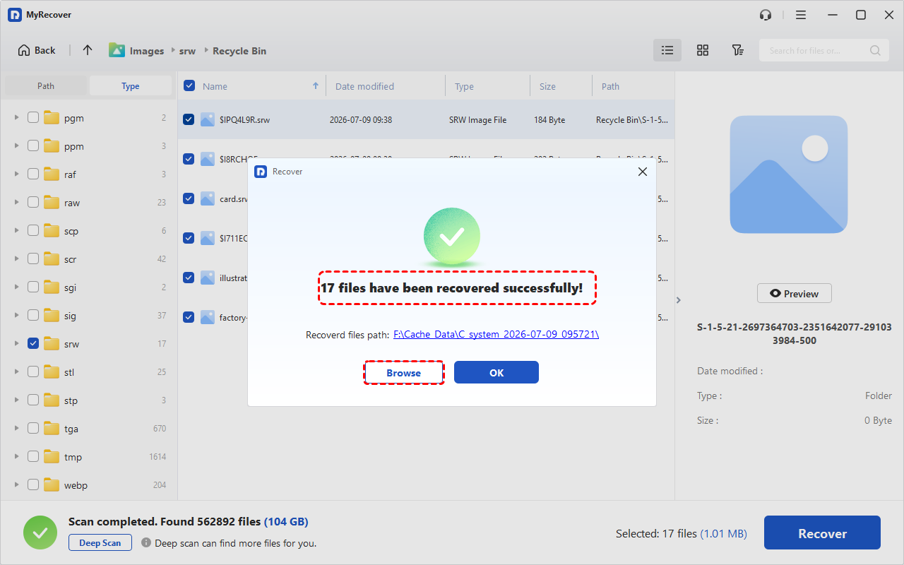Check the raw folder checkbox

click(33, 203)
